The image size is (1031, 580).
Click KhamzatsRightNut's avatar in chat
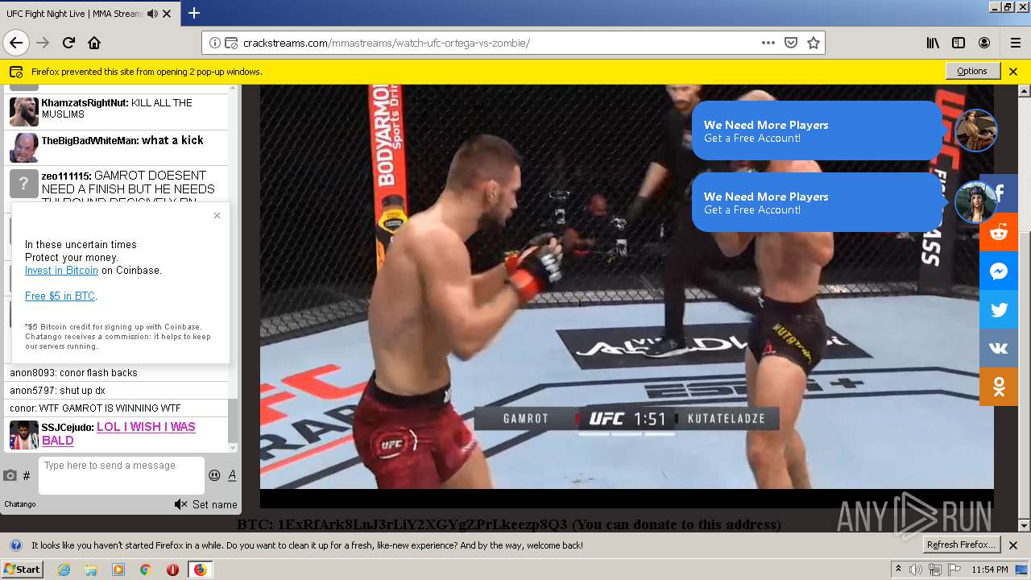[24, 112]
